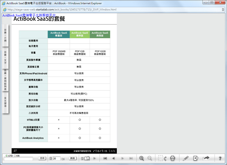Open the 目錄・便利貼列表 sticky note list tab
The width and height of the screenshot is (227, 165).
click(5, 80)
